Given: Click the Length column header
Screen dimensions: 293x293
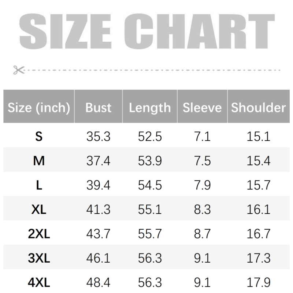Looking at the screenshot, I should [150, 108].
